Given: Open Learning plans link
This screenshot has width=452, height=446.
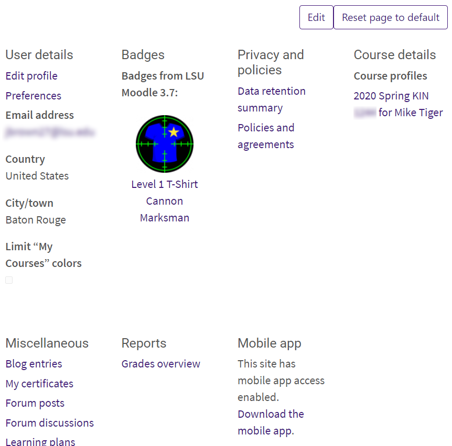Looking at the screenshot, I should tap(40, 442).
